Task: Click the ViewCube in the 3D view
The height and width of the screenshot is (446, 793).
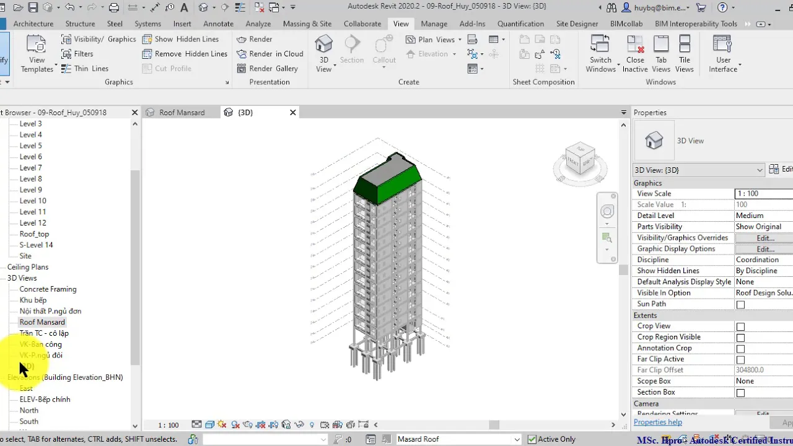Action: 580,160
